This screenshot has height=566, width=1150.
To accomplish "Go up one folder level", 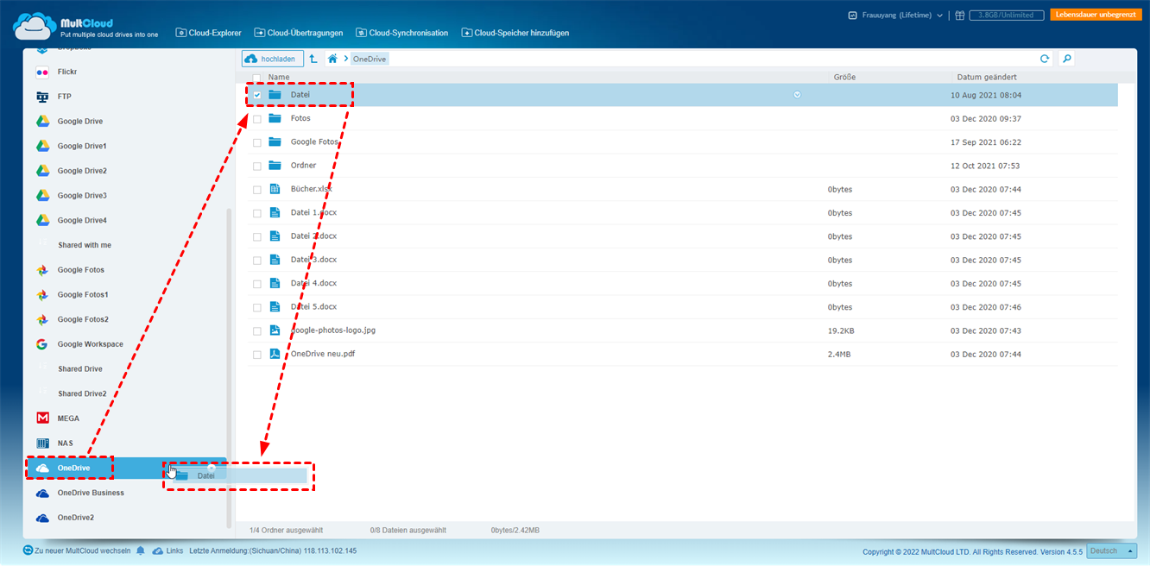I will click(x=313, y=59).
